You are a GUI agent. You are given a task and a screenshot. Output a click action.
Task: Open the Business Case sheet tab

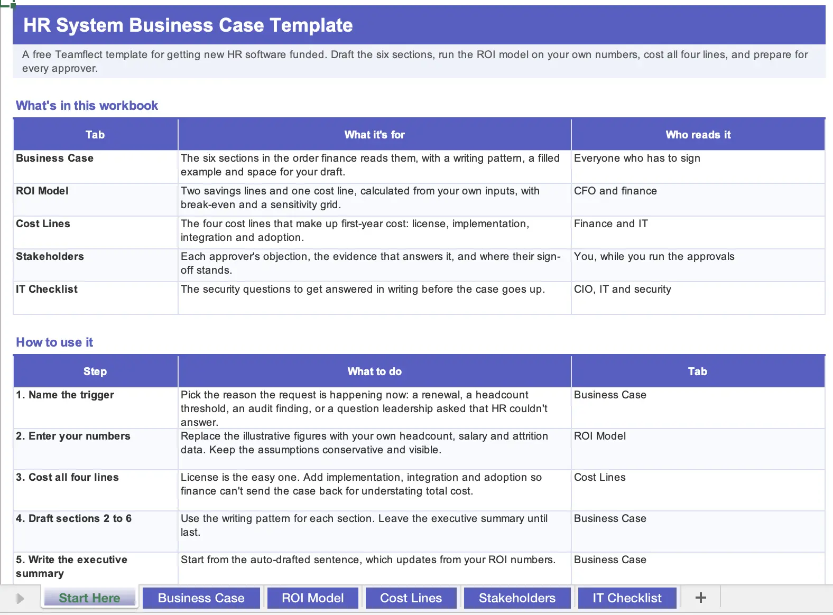point(201,598)
